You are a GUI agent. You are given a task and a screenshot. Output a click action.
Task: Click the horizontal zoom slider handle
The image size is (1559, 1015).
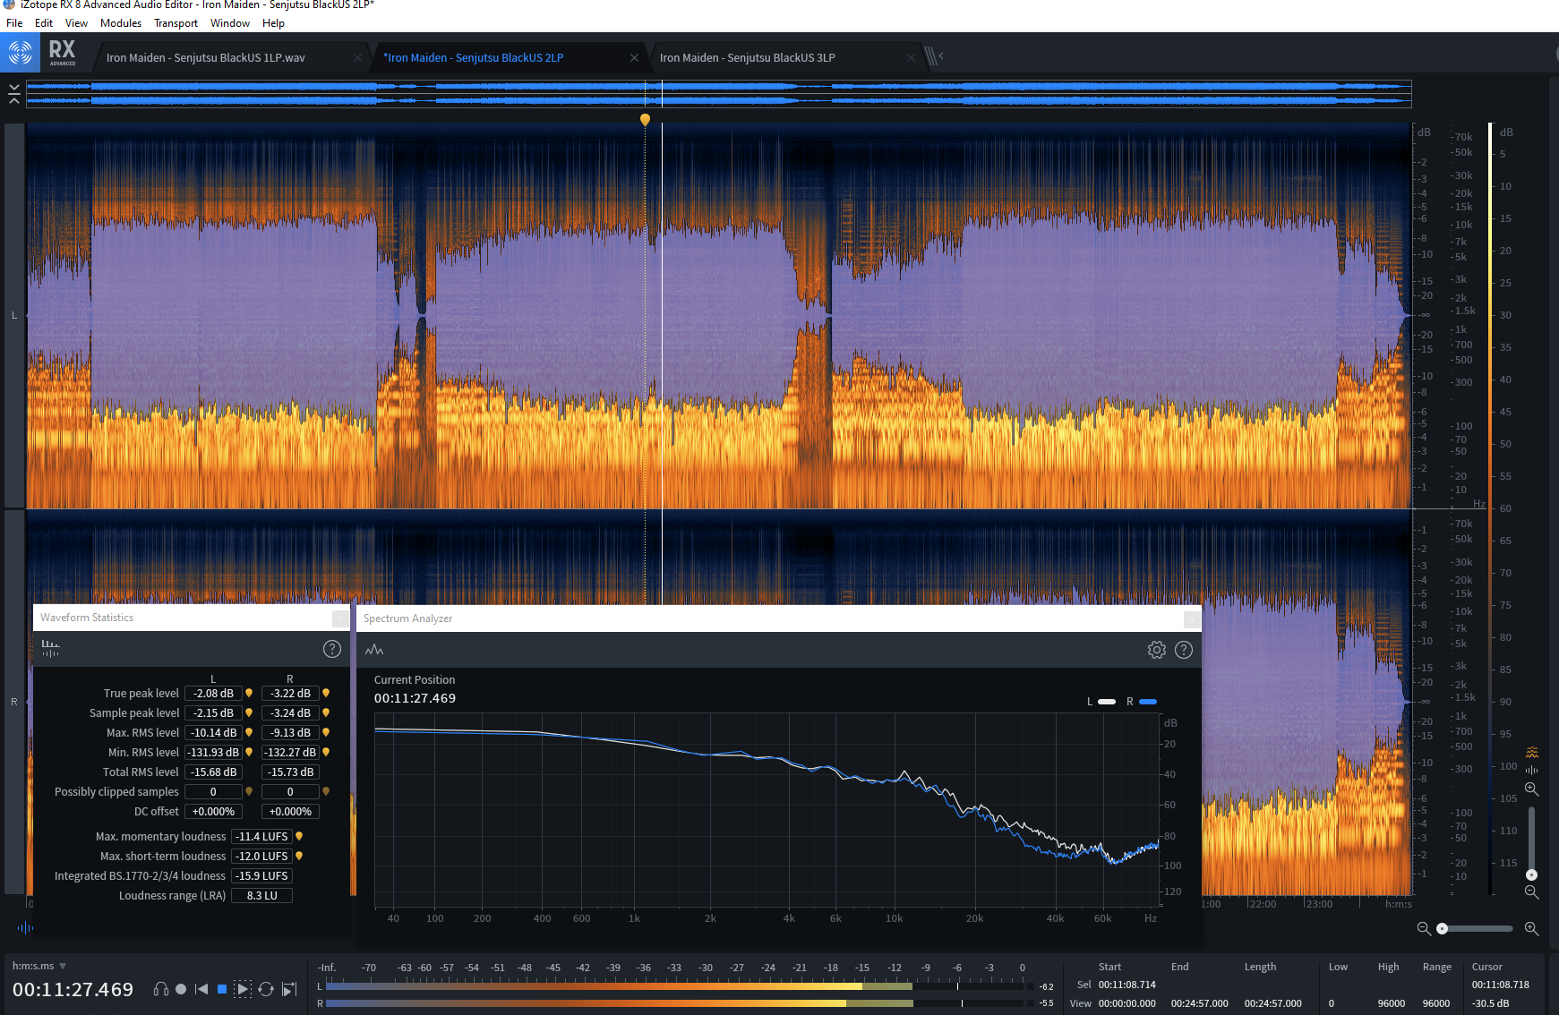[1442, 928]
